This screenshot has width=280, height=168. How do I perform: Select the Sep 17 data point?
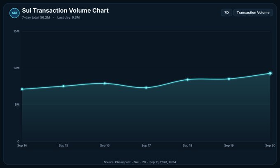click(x=146, y=88)
